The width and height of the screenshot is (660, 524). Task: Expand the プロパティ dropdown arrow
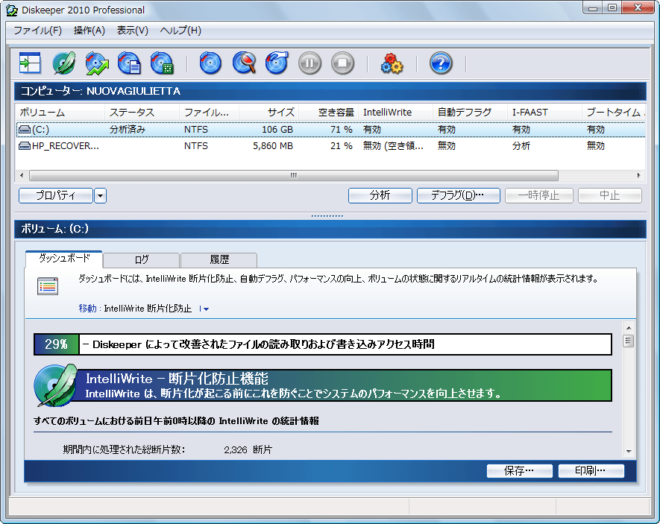point(100,195)
